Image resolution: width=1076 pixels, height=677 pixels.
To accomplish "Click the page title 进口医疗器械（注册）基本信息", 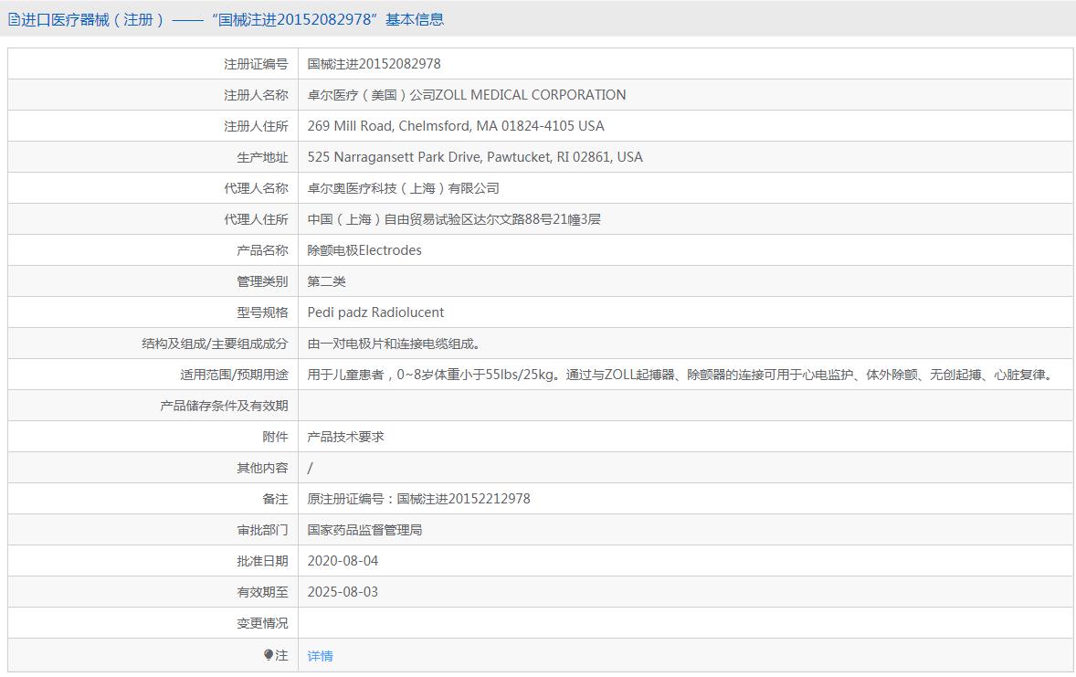I will click(x=233, y=20).
